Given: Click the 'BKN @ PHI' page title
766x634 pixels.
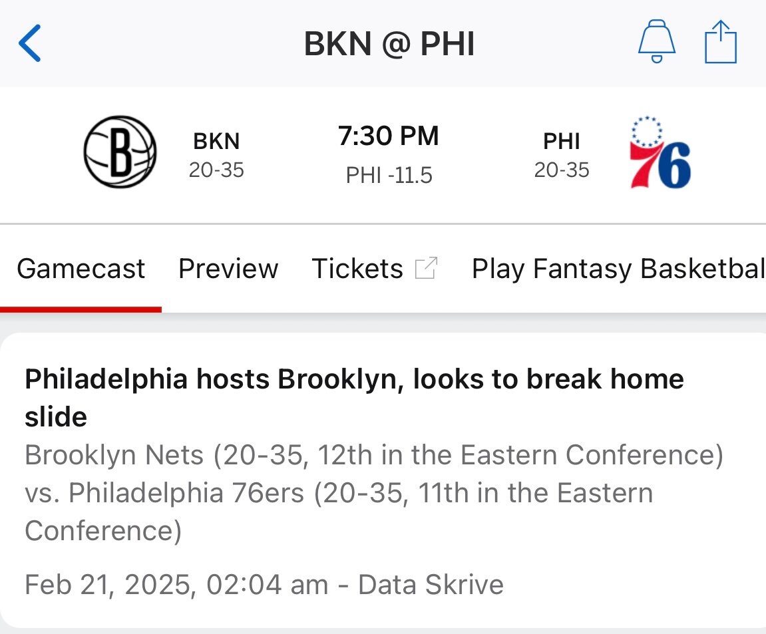Looking at the screenshot, I should click(x=389, y=45).
